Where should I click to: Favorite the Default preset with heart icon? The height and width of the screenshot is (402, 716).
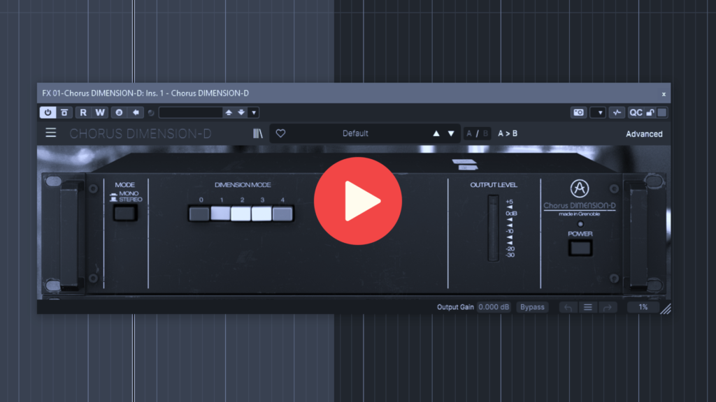(280, 133)
